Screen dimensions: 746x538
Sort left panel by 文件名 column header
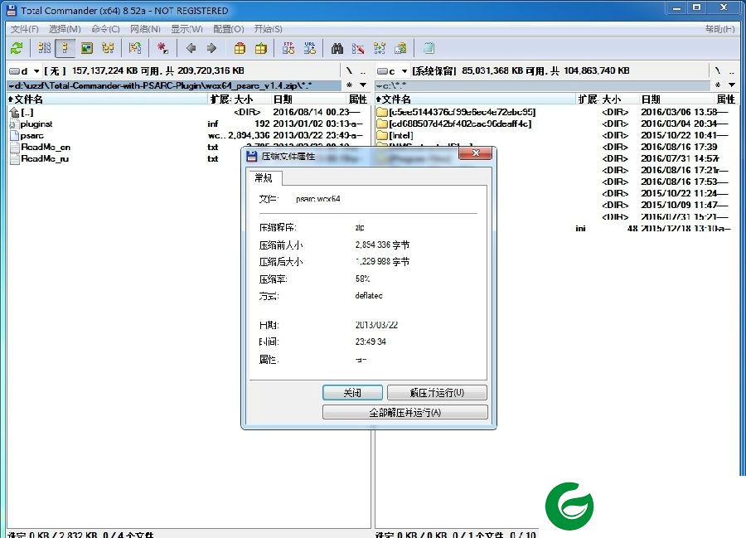coord(107,99)
